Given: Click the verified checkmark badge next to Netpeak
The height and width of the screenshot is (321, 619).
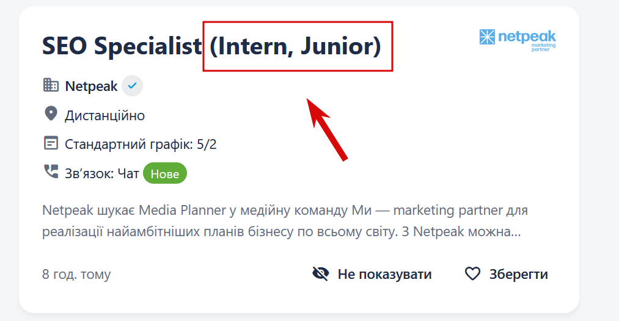Looking at the screenshot, I should point(132,85).
